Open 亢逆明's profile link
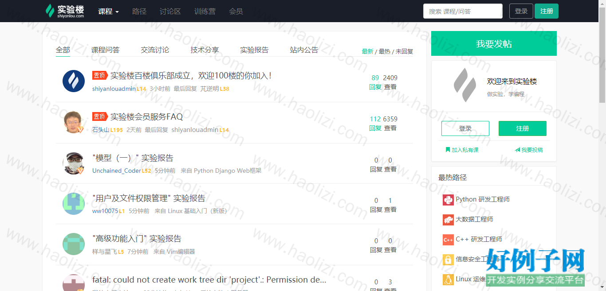Image resolution: width=606 pixels, height=291 pixels. pyautogui.click(x=209, y=89)
